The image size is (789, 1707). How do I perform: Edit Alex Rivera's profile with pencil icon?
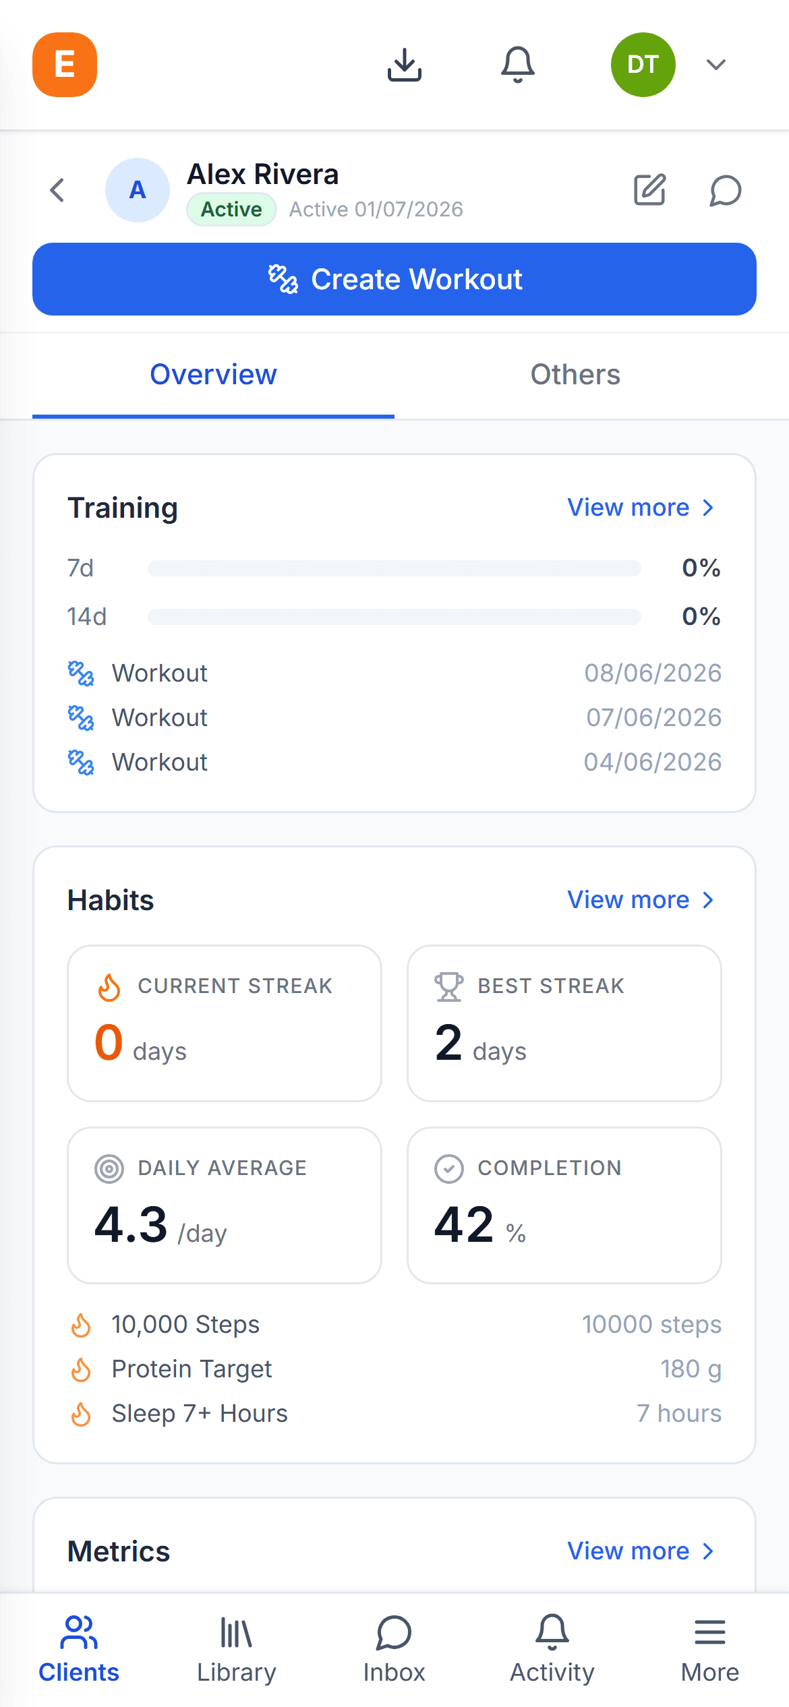pos(650,190)
